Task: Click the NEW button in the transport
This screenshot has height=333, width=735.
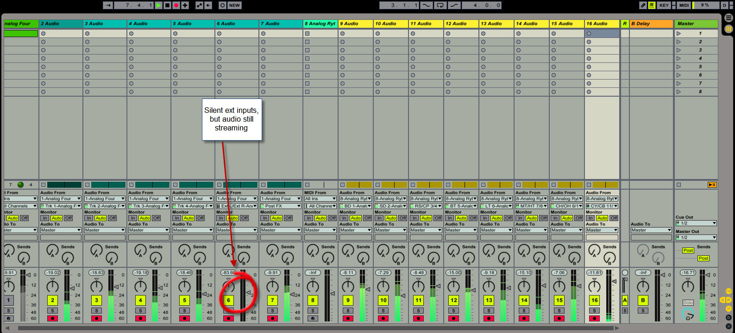Action: point(234,5)
